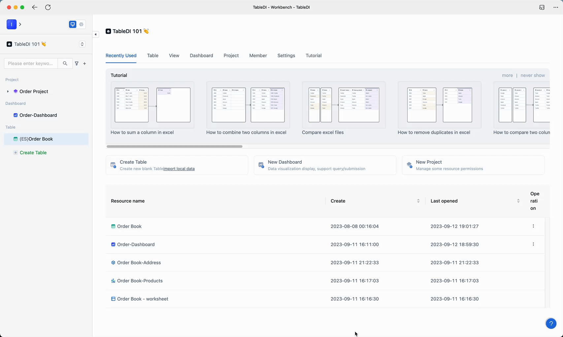
Task: Click the Order Book-Products view icon
Action: (113, 281)
